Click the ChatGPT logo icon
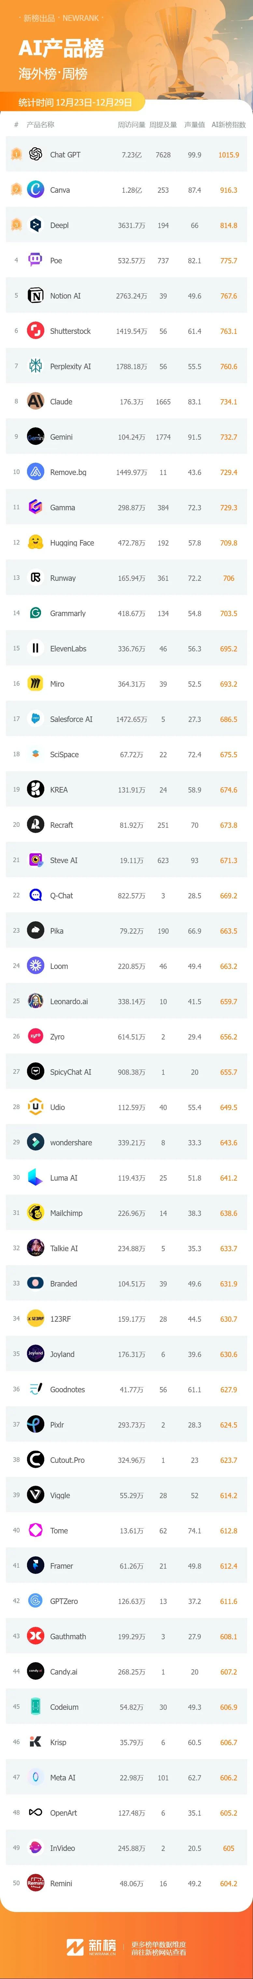Image resolution: width=253 pixels, height=1979 pixels. coord(35,155)
